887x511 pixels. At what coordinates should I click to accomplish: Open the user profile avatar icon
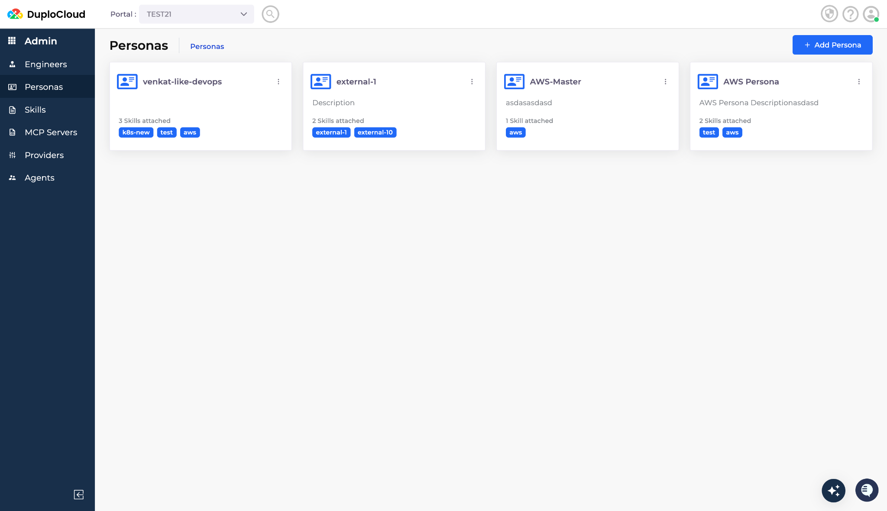871,14
